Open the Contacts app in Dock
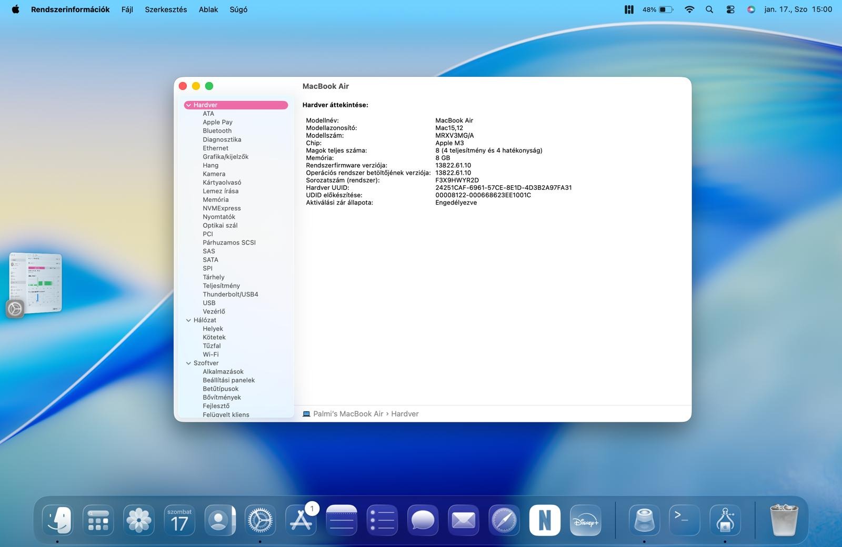The height and width of the screenshot is (547, 842). pyautogui.click(x=220, y=520)
